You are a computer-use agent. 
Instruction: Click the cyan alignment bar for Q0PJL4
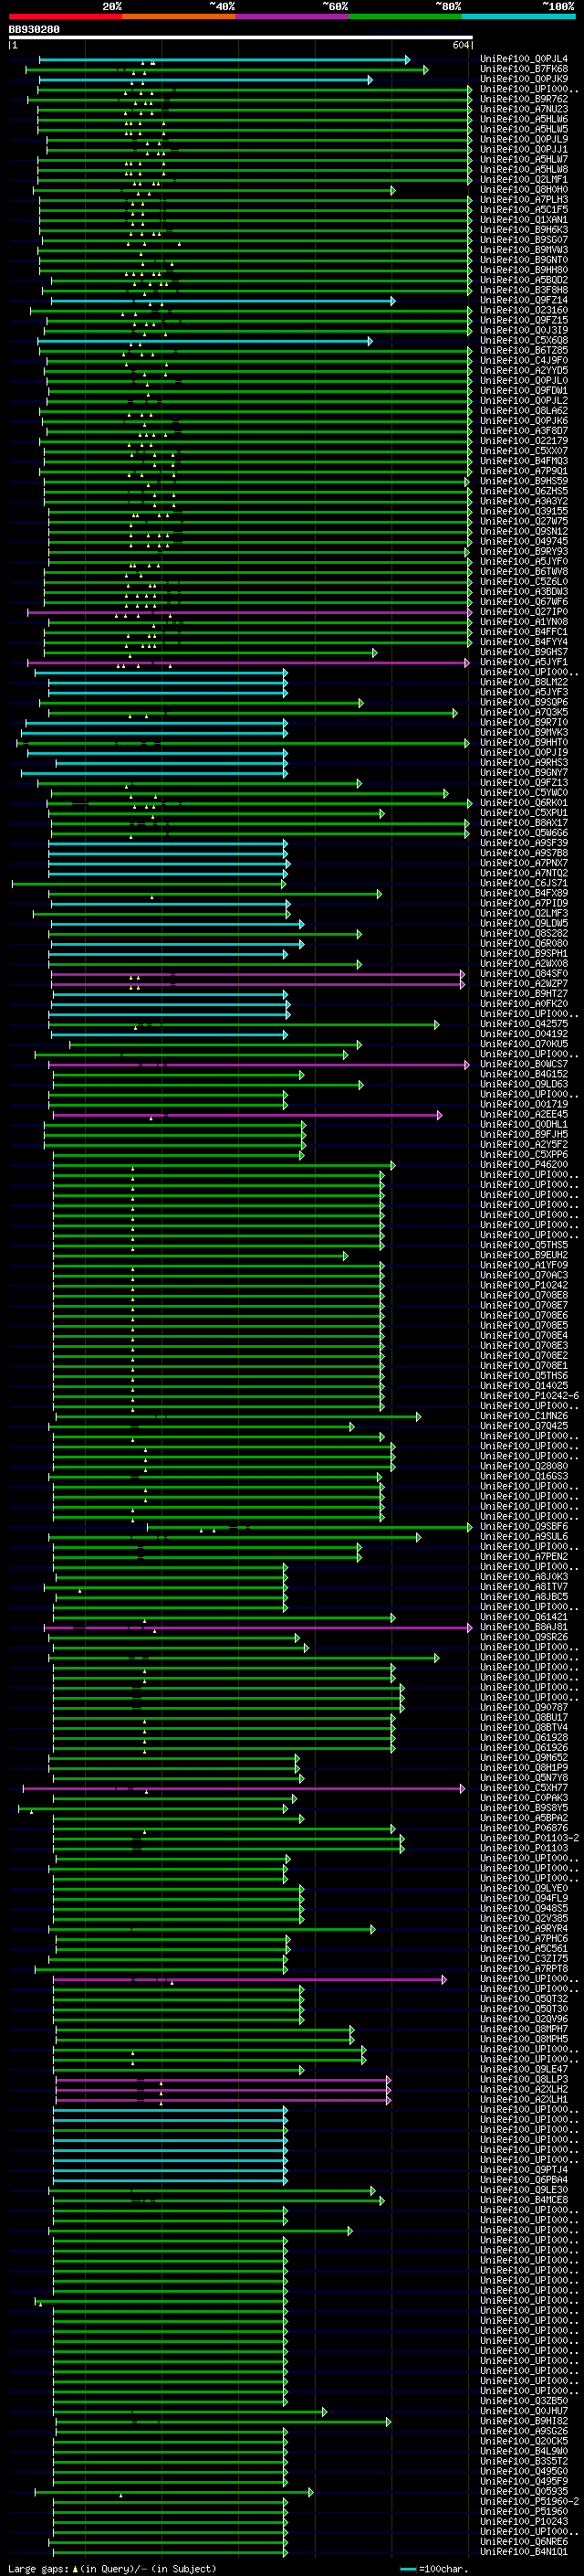point(224,60)
